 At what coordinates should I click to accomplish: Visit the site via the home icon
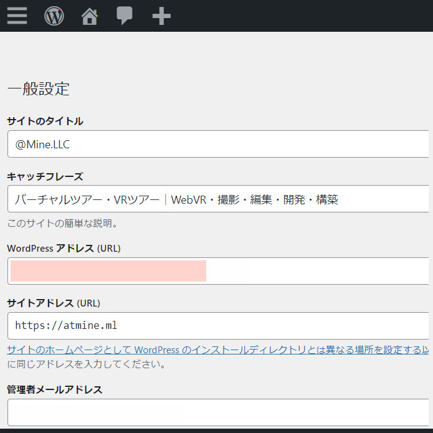click(90, 16)
